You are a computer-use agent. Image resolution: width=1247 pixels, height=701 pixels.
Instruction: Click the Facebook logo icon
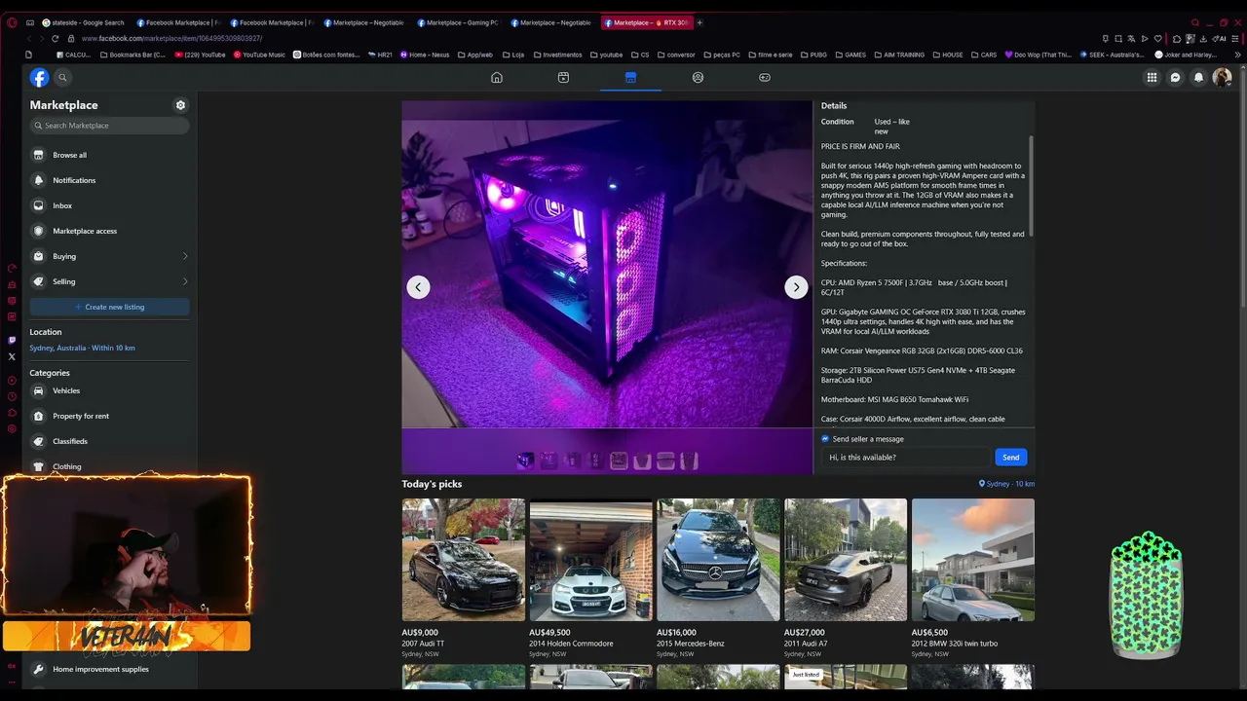coord(39,77)
